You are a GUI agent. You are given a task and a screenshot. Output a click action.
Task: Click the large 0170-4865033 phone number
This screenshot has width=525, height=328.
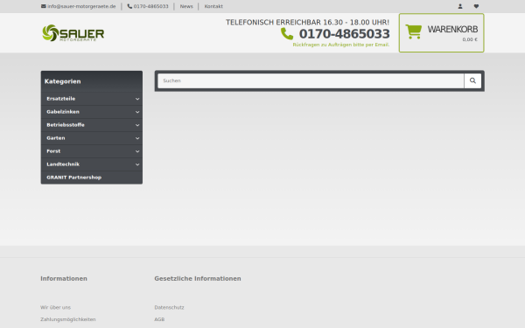point(344,34)
